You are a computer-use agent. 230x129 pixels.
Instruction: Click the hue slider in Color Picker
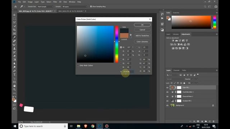coord(117,44)
